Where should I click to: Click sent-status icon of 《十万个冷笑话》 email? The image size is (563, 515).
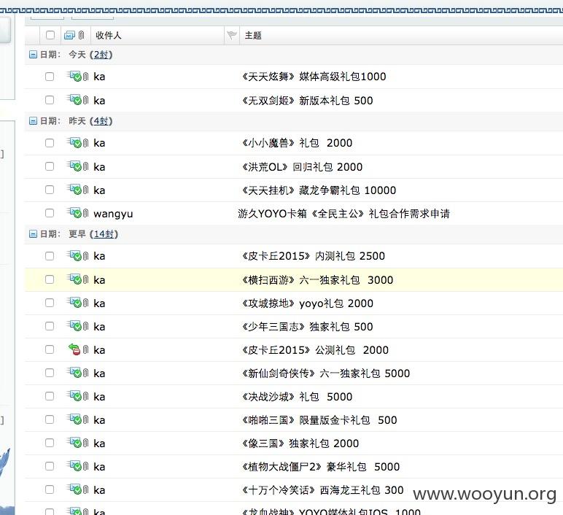pos(75,489)
